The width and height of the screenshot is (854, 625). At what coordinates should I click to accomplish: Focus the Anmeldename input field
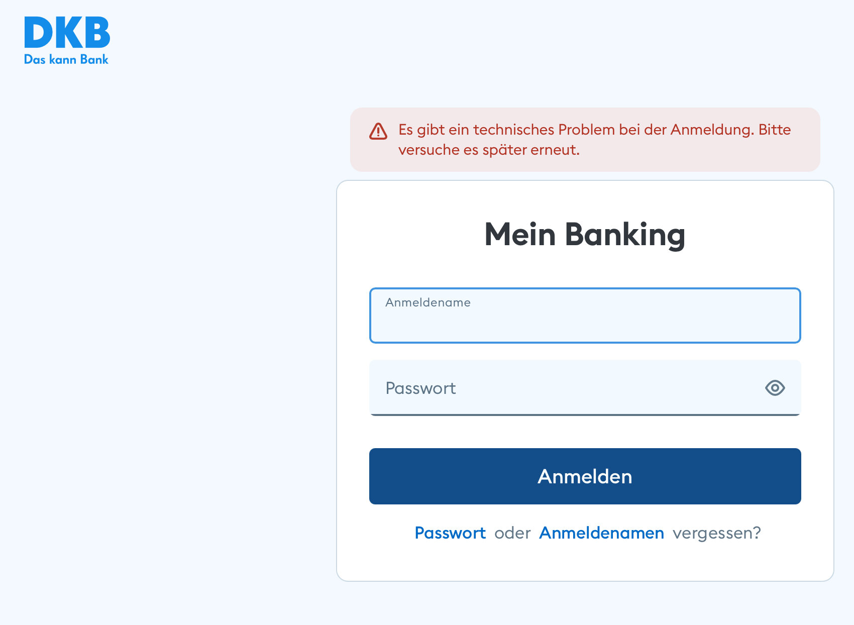tap(585, 322)
